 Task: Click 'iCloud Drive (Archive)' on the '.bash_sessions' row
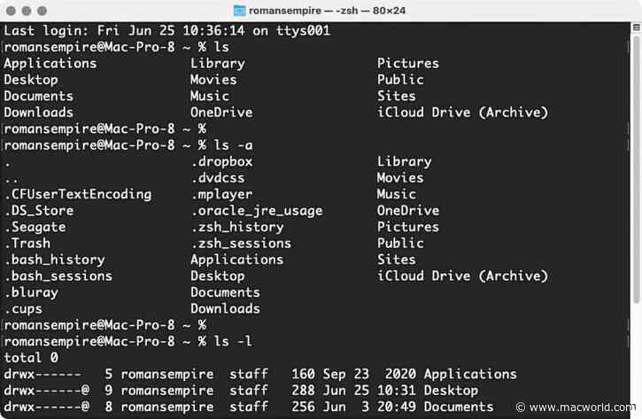(462, 276)
